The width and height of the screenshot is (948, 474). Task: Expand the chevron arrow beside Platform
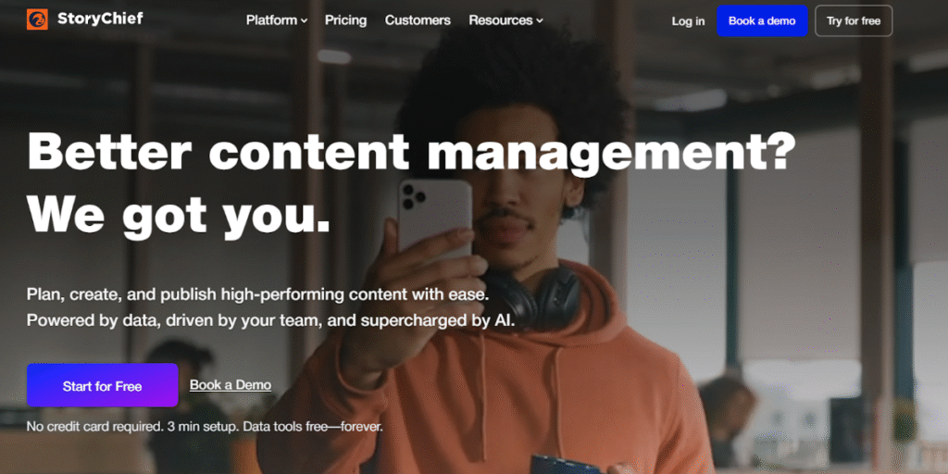[x=304, y=21]
